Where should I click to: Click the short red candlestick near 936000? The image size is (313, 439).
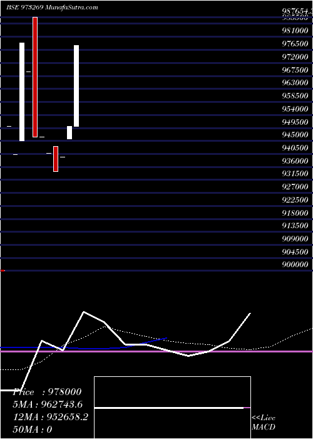tap(56, 159)
